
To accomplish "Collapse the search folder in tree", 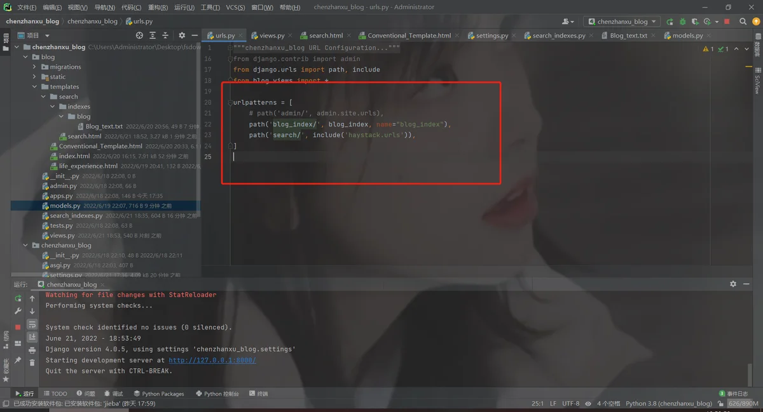I will click(44, 96).
